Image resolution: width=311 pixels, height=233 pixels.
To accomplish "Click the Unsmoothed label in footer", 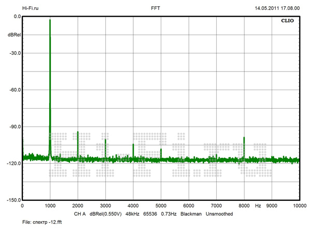I will pyautogui.click(x=219, y=214).
